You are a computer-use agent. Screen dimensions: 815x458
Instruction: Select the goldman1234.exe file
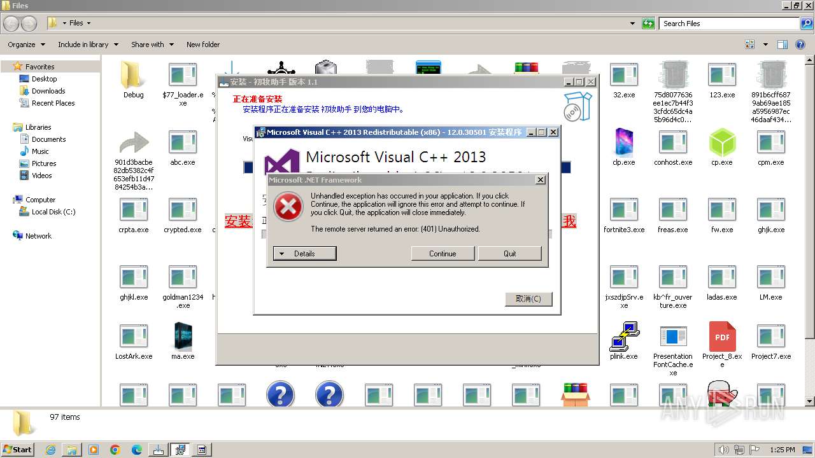click(x=183, y=286)
